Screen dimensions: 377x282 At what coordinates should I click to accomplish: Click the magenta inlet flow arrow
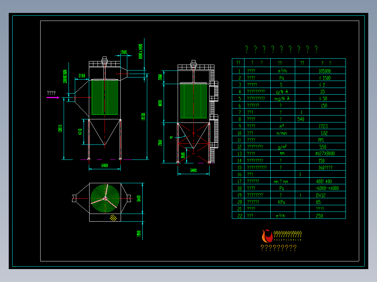(53, 97)
